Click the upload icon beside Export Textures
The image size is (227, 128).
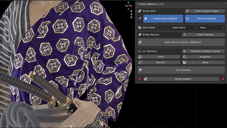pyautogui.click(x=184, y=35)
